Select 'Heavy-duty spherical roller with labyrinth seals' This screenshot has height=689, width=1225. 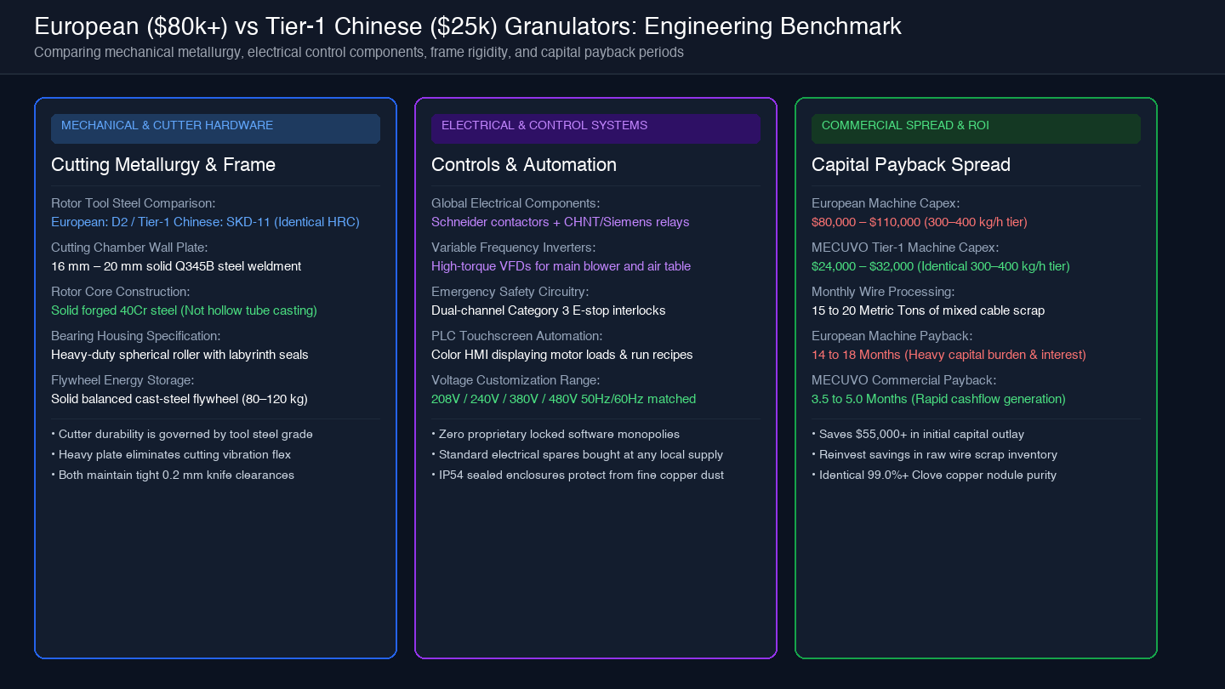pyautogui.click(x=179, y=355)
